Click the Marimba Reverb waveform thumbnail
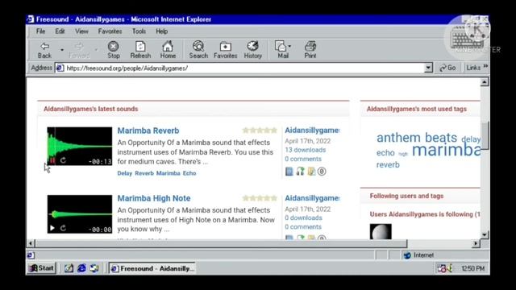 pyautogui.click(x=80, y=146)
